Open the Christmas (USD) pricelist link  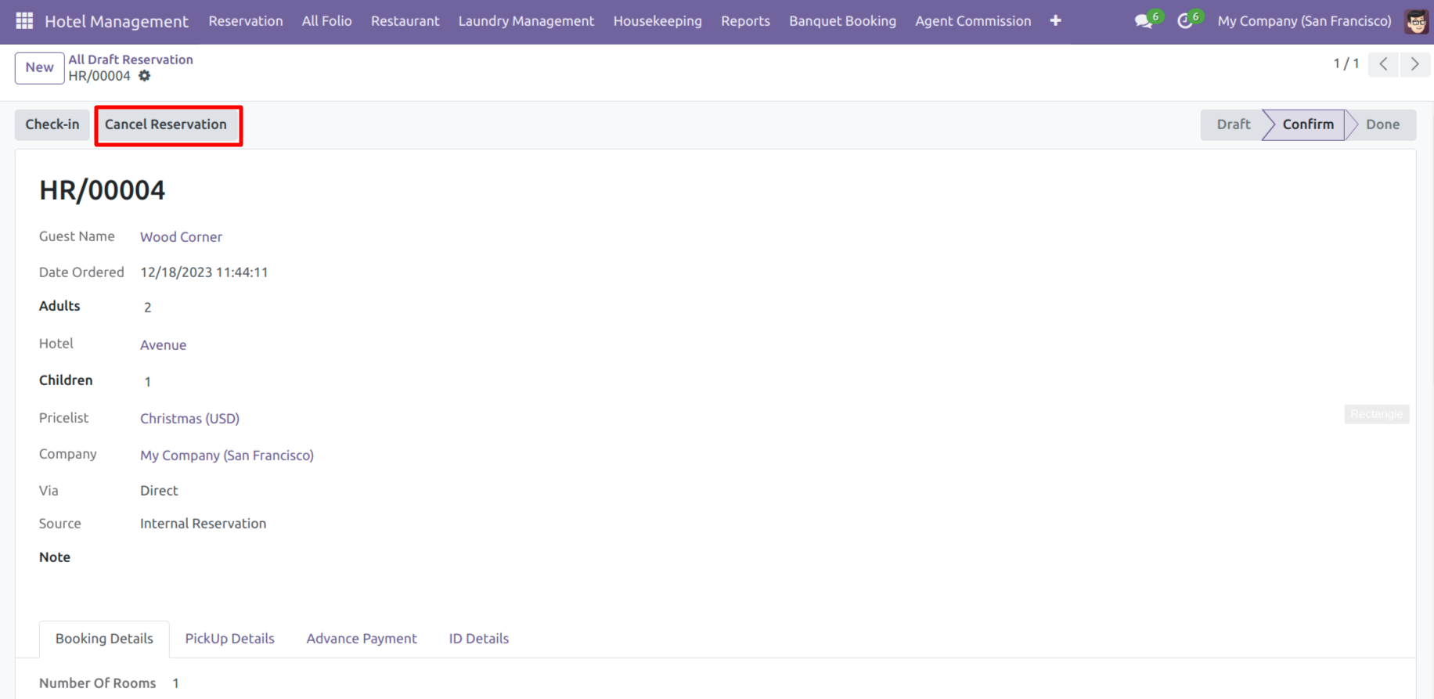(x=189, y=419)
